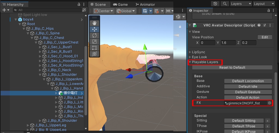279x133 pixels.
Task: Open boyx4 prefab with right chevron
Action: click(x=82, y=20)
